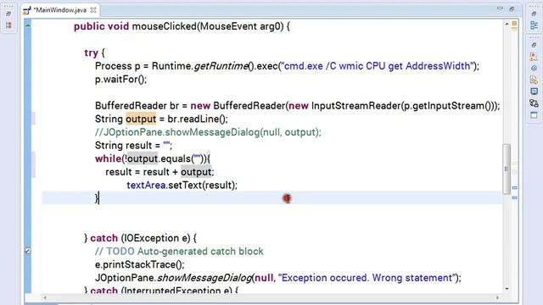Click the while keyword
543x305 pixels.
pyautogui.click(x=108, y=158)
